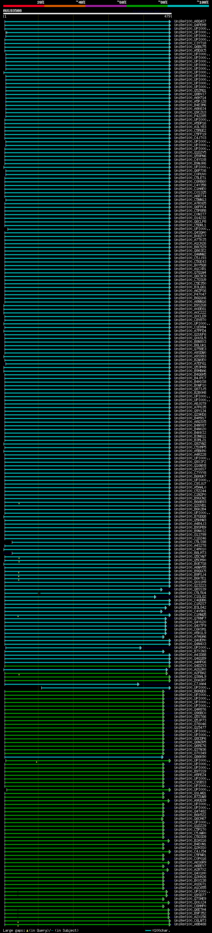Select the UniRef100_A1CXR1 hit label
Viewport: 212px width, 933px height.
[190, 269]
